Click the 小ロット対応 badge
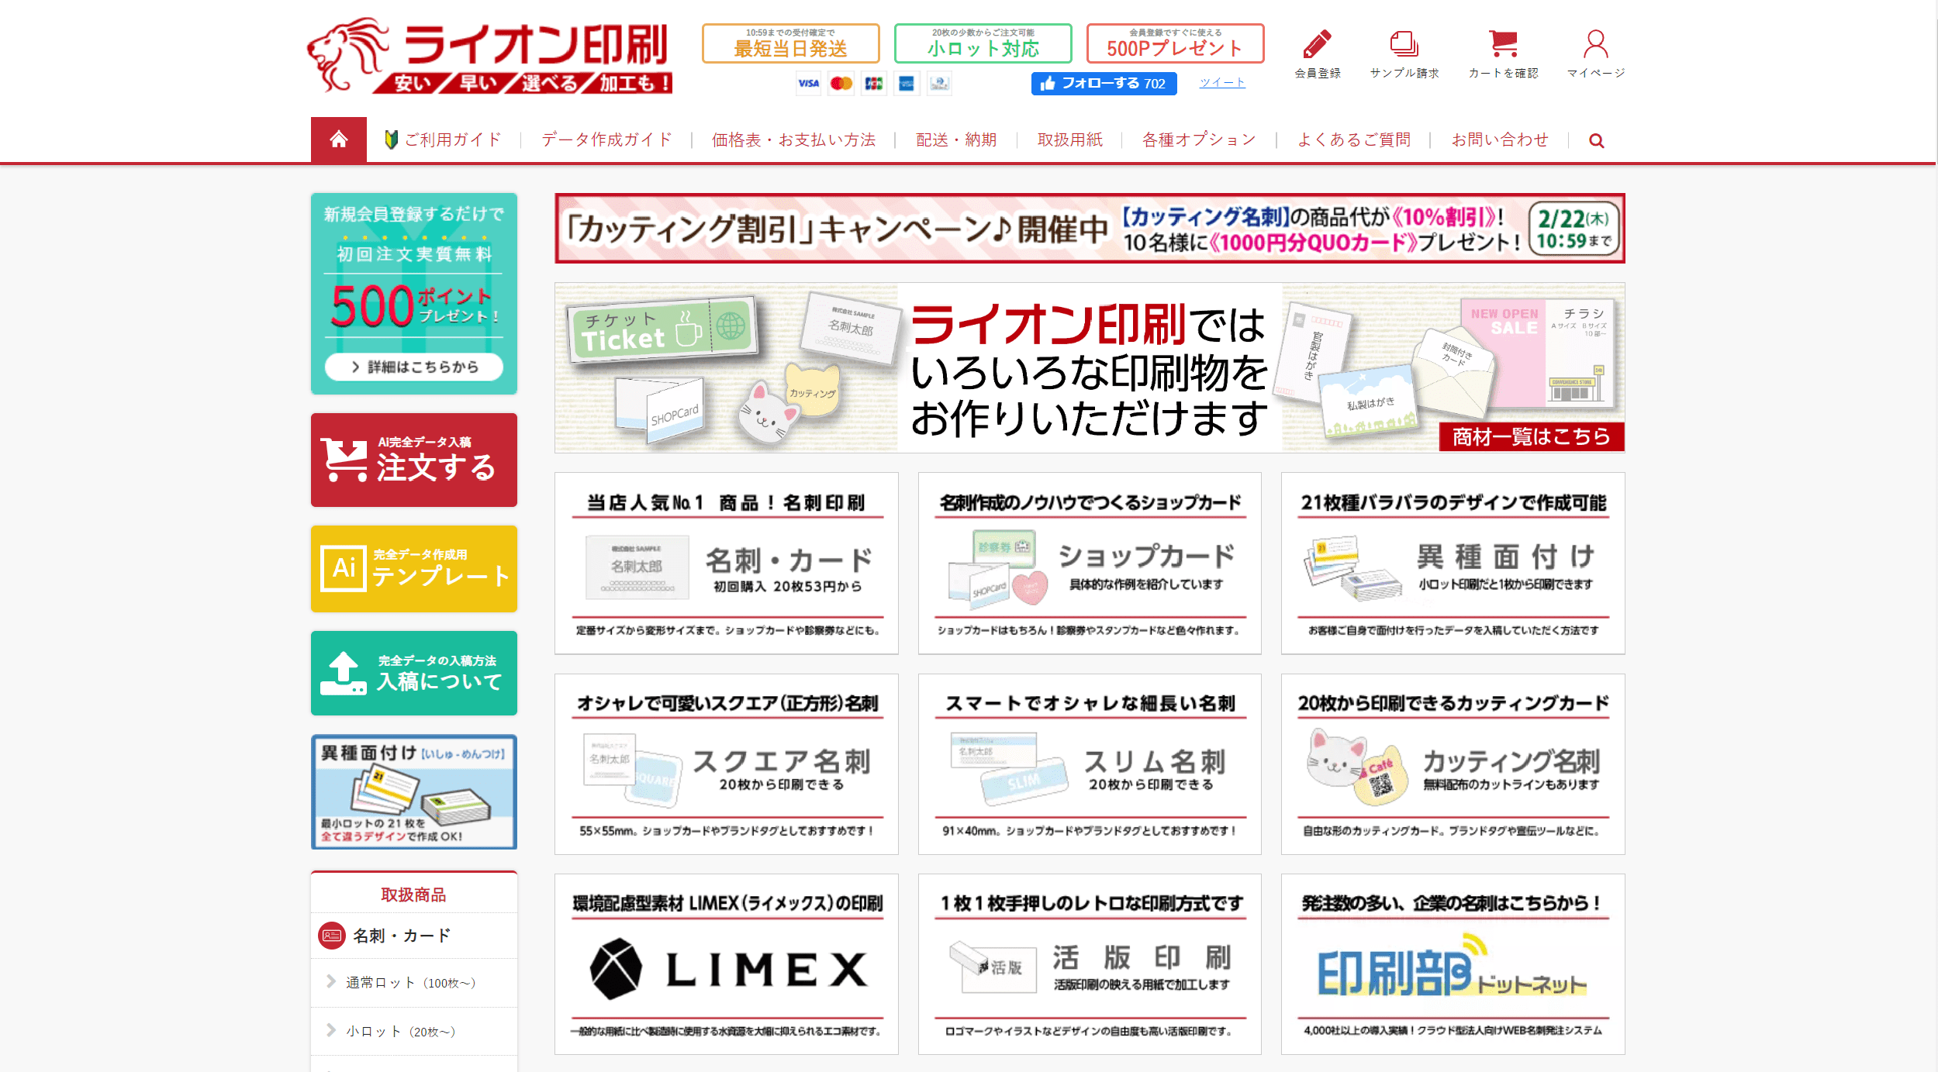 point(983,43)
